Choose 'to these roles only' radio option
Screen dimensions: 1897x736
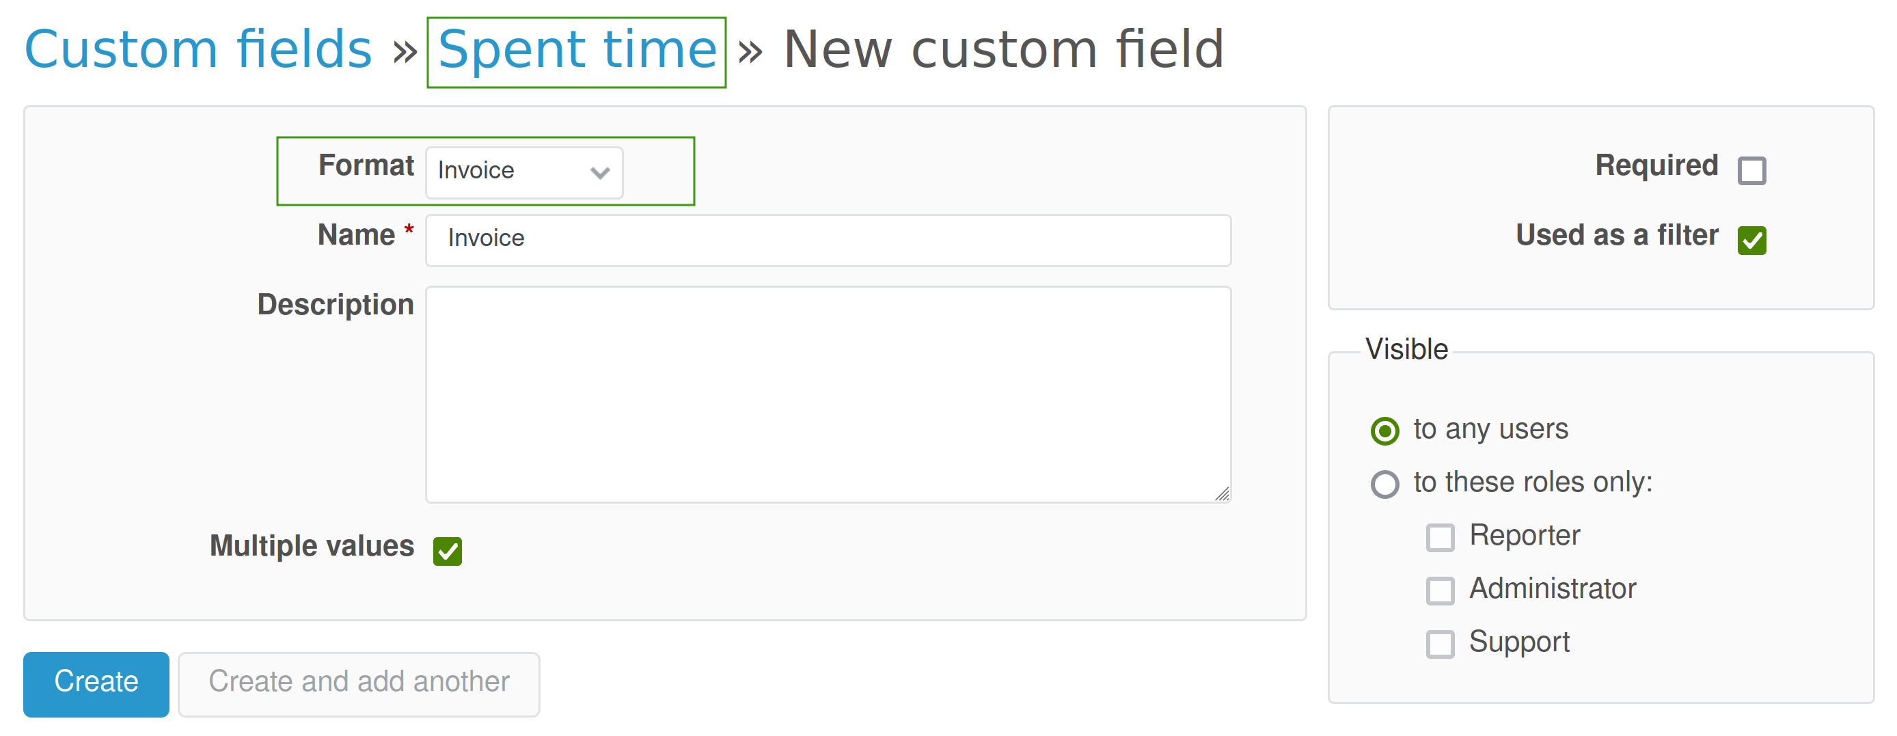[1384, 484]
